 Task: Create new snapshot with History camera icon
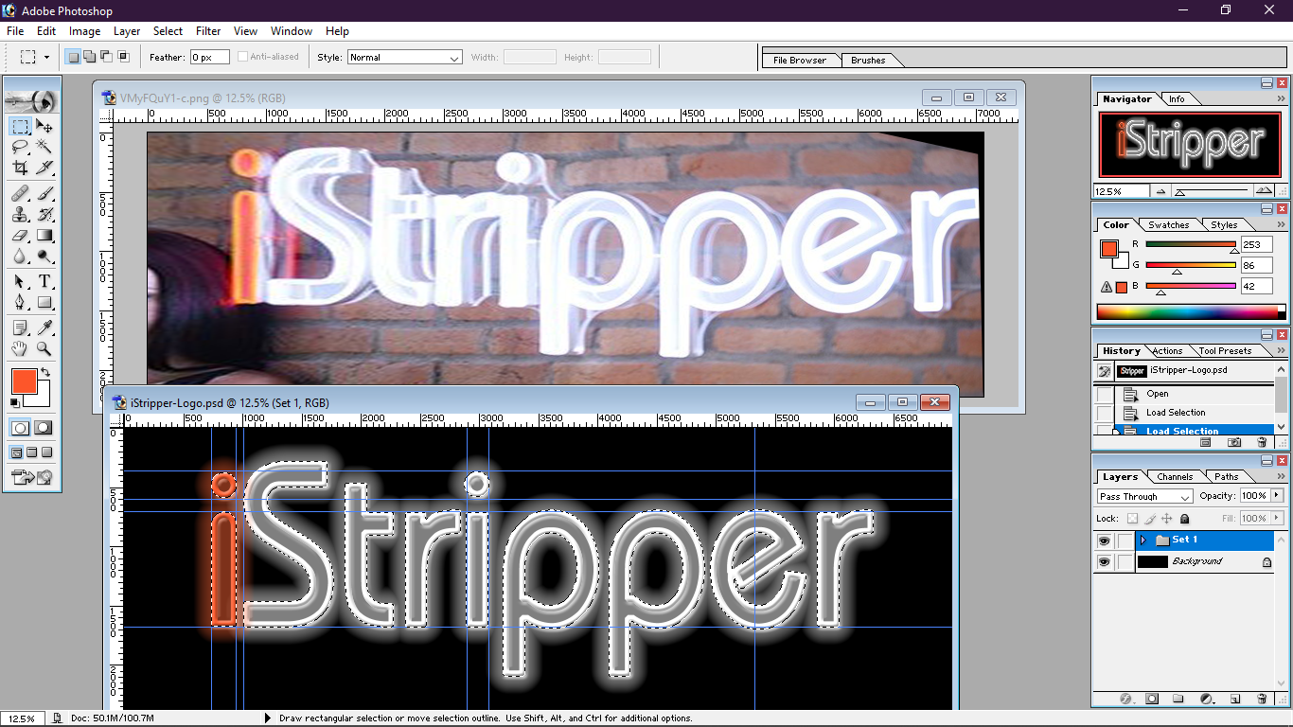[1234, 442]
